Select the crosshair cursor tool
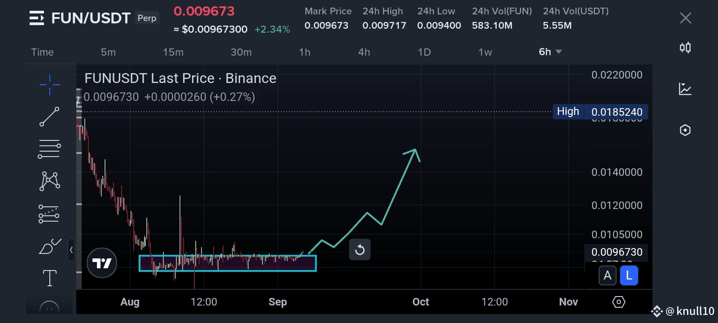The width and height of the screenshot is (718, 323). pyautogui.click(x=50, y=84)
